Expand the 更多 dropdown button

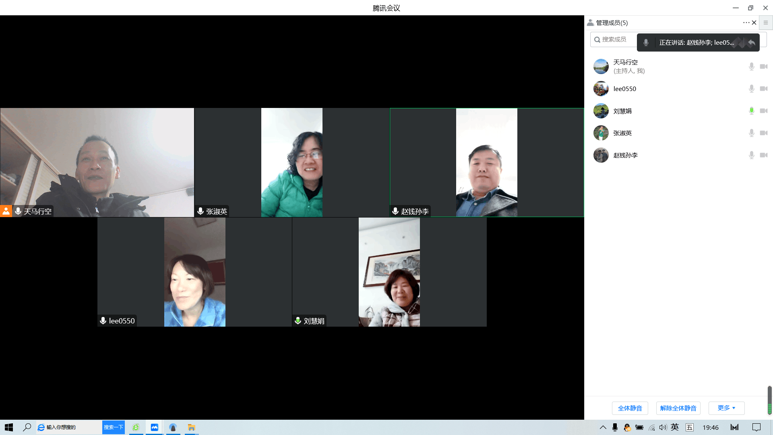click(726, 408)
